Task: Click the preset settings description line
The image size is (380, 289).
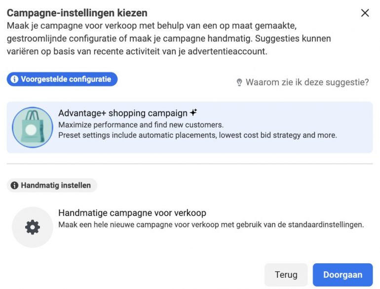Action: pyautogui.click(x=198, y=135)
